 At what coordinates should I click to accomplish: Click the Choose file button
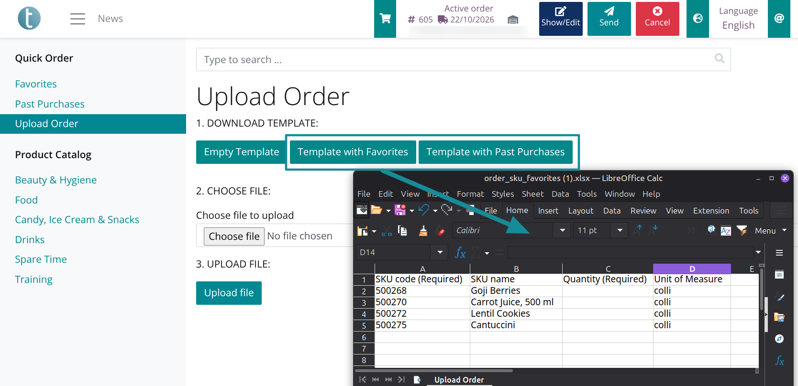point(234,236)
